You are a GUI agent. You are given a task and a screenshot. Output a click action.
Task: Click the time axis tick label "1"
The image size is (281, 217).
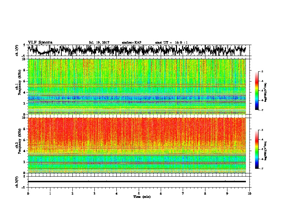pyautogui.click(x=50, y=193)
